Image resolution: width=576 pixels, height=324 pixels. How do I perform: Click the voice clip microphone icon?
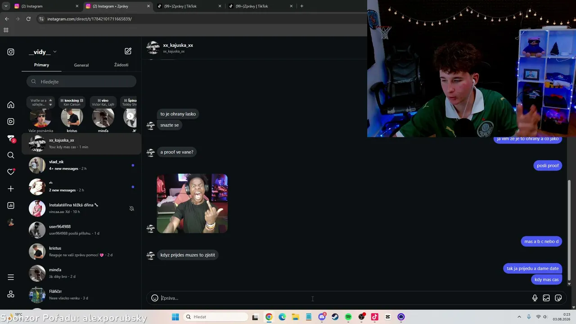pos(535,298)
